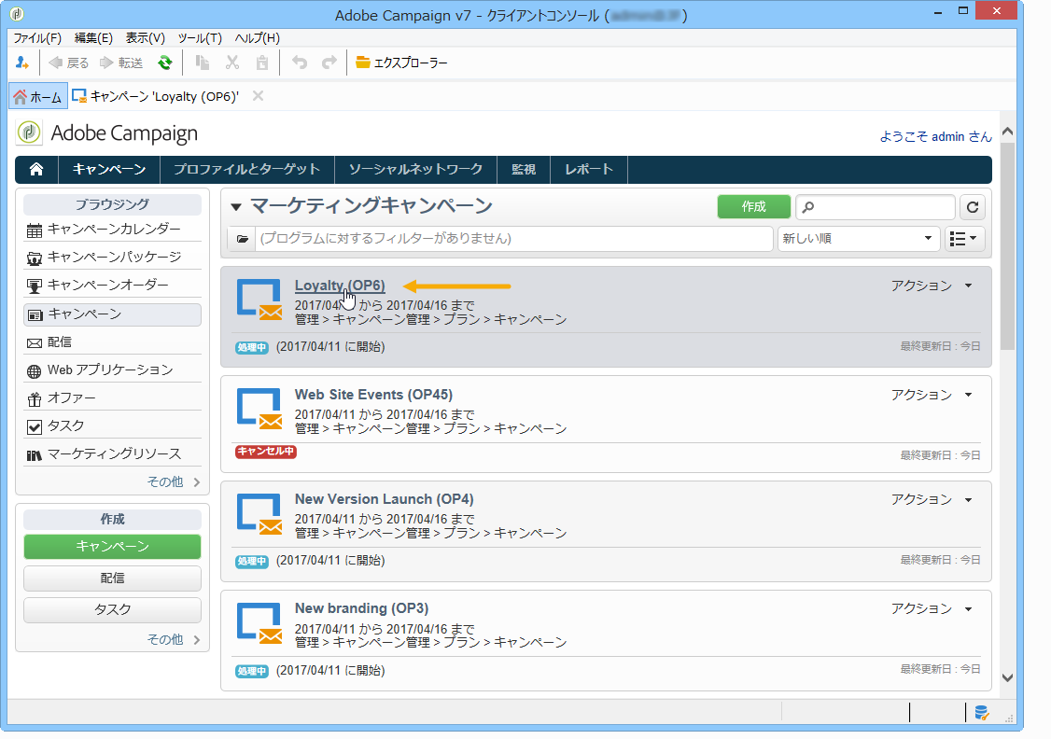Click the Loyalty (OP6) campaign icon
The width and height of the screenshot is (1051, 739).
[x=259, y=300]
